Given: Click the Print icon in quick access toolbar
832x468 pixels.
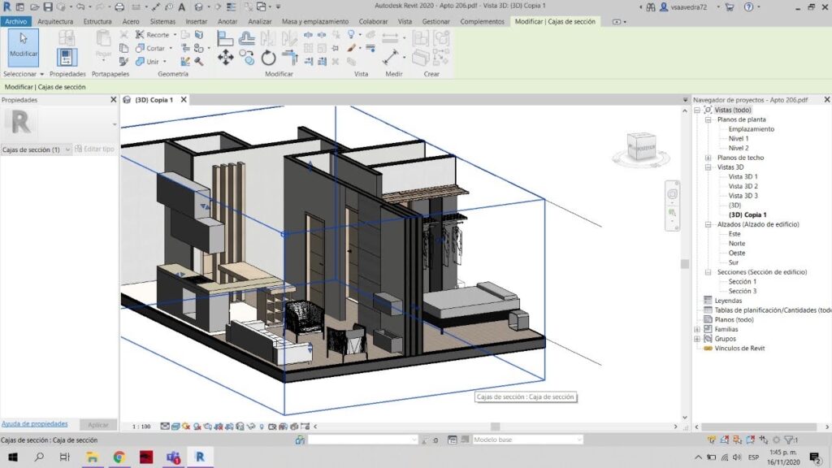Looking at the screenshot, I should (119, 6).
